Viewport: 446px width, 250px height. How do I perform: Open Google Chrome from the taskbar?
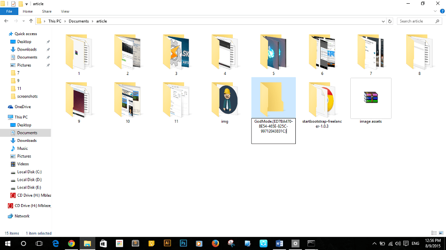(71, 243)
